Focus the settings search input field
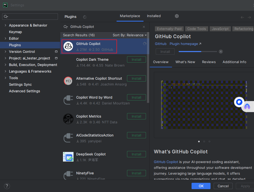This screenshot has height=192, width=254. [x=30, y=17]
